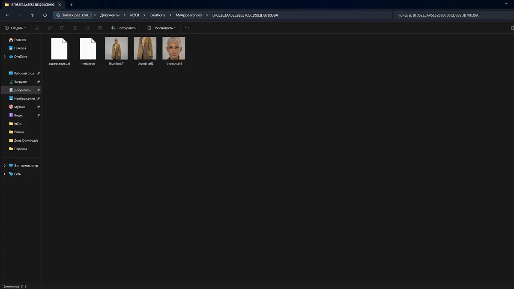Click the Share icon in the toolbar
The width and height of the screenshot is (514, 289).
coord(87,28)
